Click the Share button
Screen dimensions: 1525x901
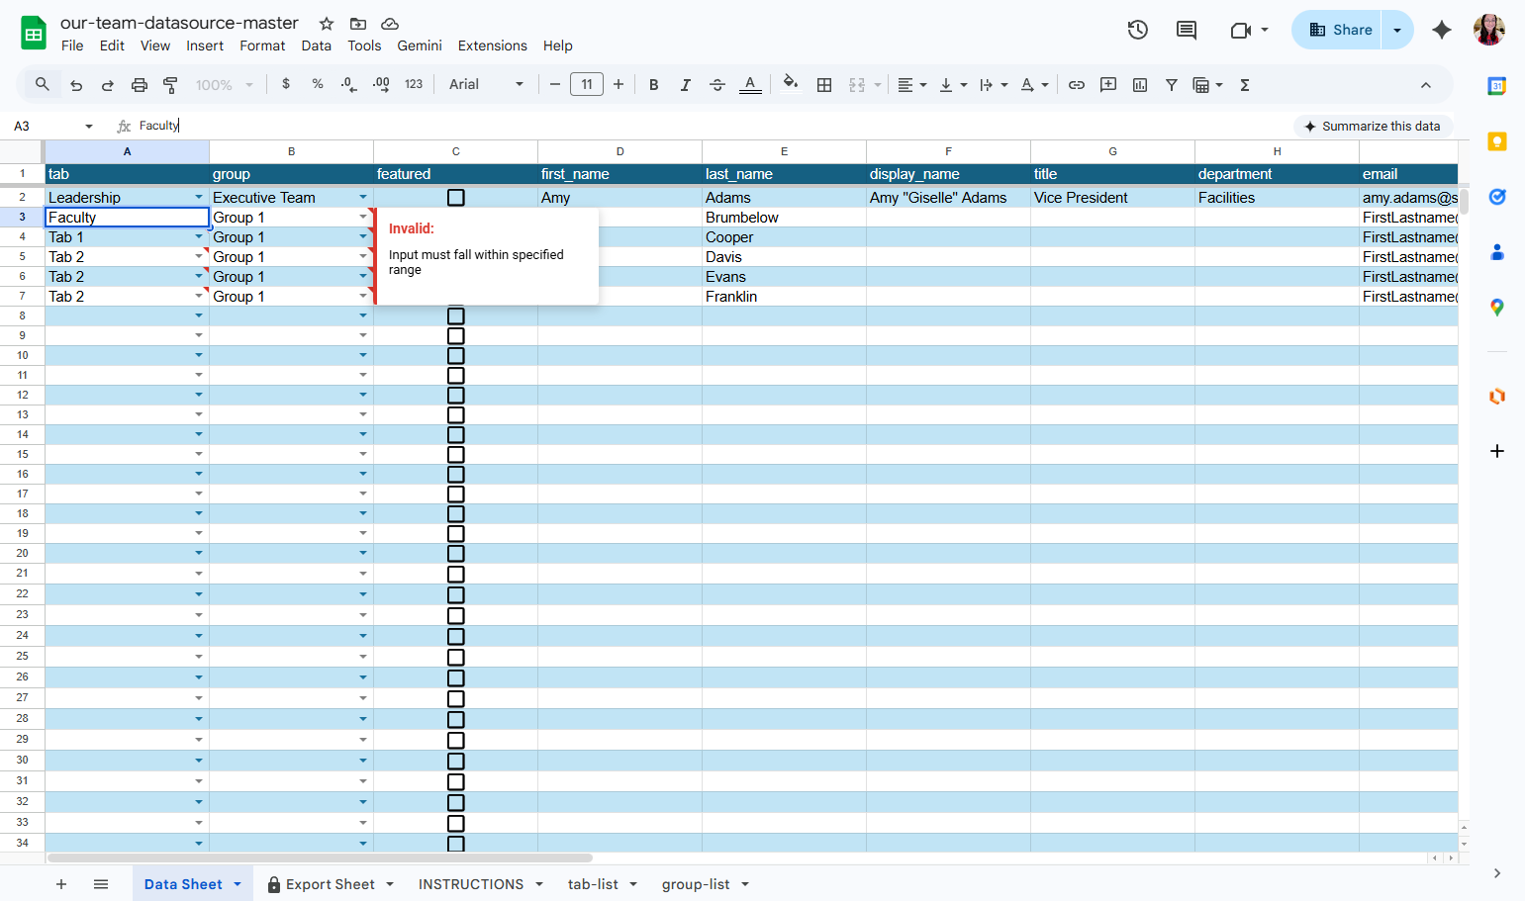coord(1338,30)
